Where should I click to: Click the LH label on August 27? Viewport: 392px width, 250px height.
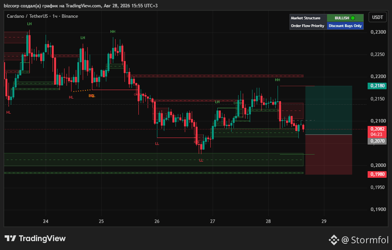[217, 102]
